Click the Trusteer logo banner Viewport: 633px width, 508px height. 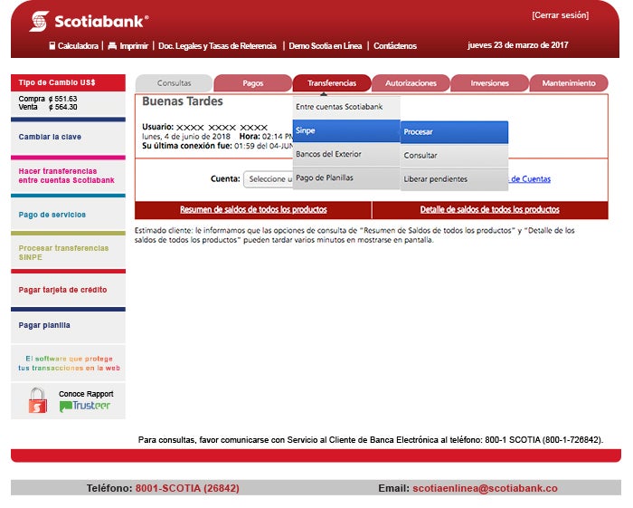(85, 407)
